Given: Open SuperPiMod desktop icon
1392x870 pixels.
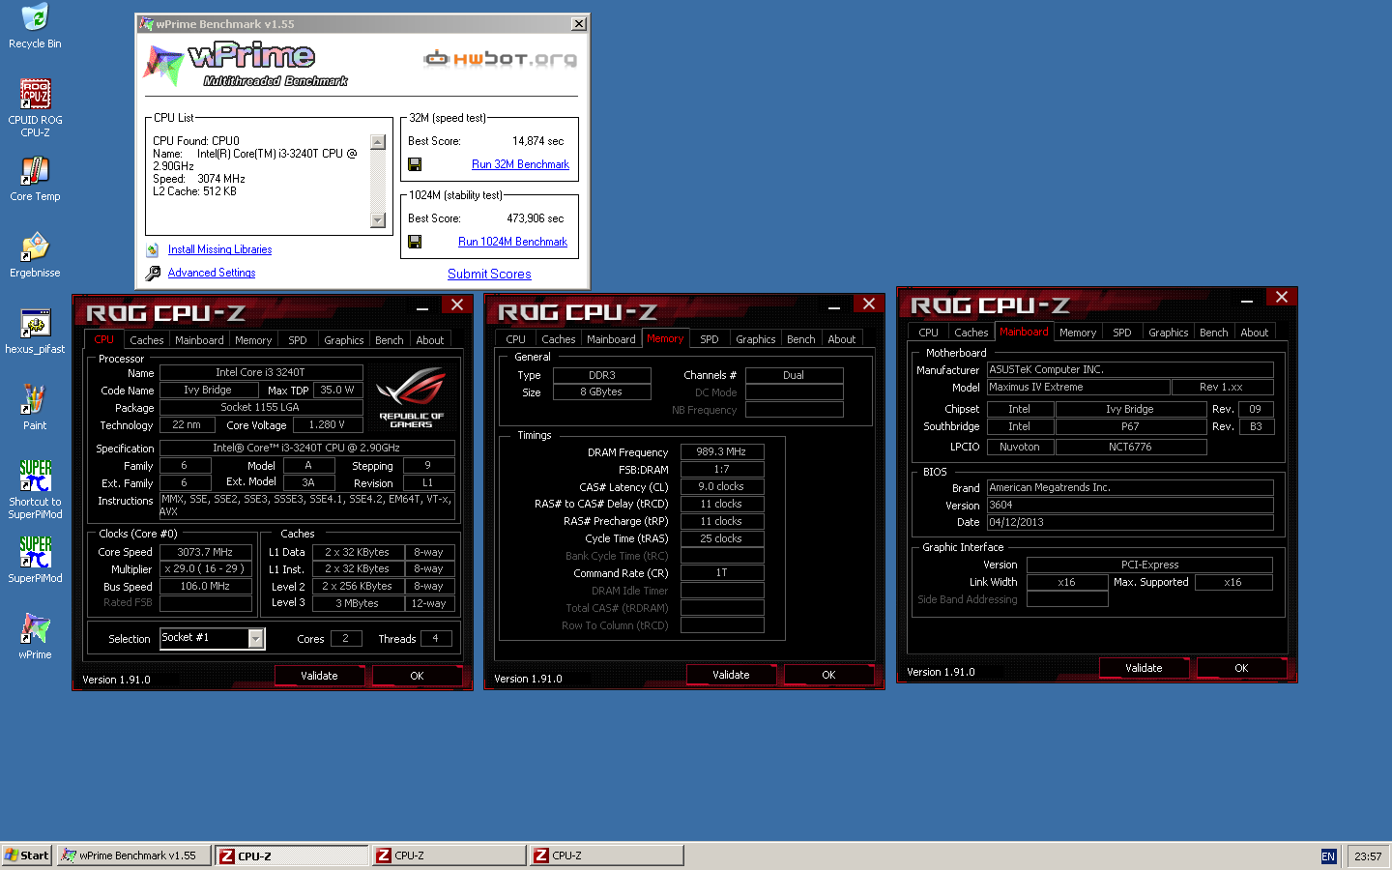Looking at the screenshot, I should coord(35,561).
